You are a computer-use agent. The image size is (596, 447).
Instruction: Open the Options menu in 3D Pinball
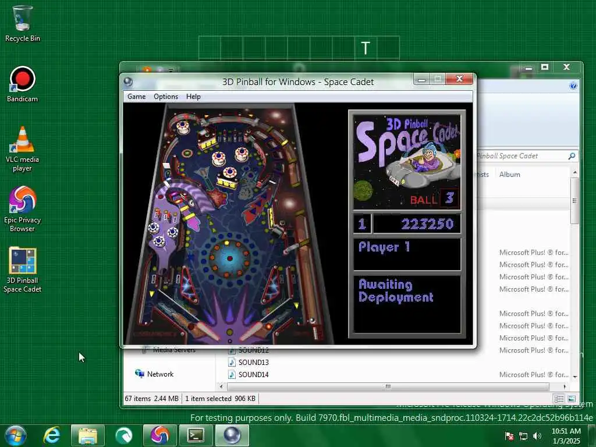(166, 97)
